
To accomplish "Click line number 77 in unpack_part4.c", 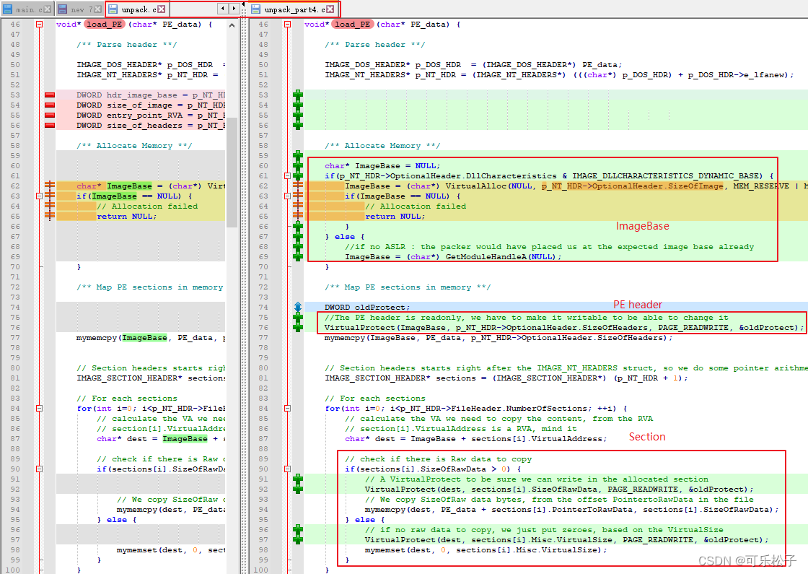I will (263, 338).
